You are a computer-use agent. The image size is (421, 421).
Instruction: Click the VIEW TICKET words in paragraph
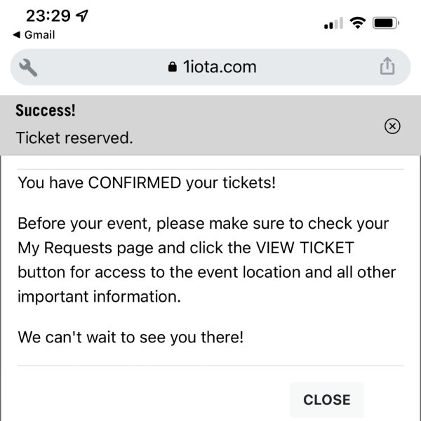pyautogui.click(x=305, y=248)
